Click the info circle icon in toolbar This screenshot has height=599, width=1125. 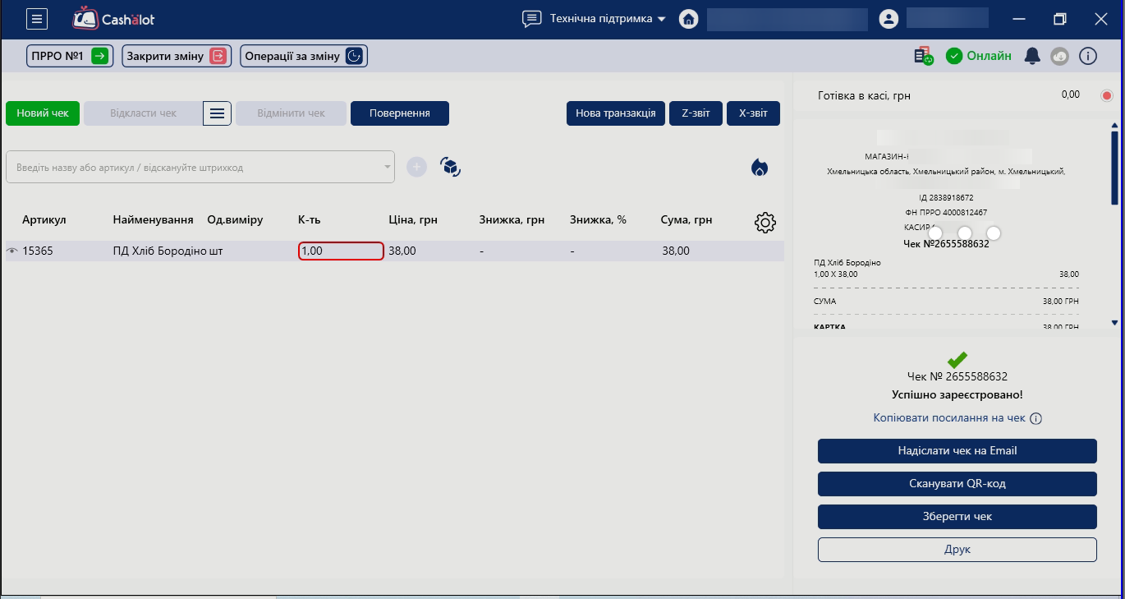pos(1088,56)
